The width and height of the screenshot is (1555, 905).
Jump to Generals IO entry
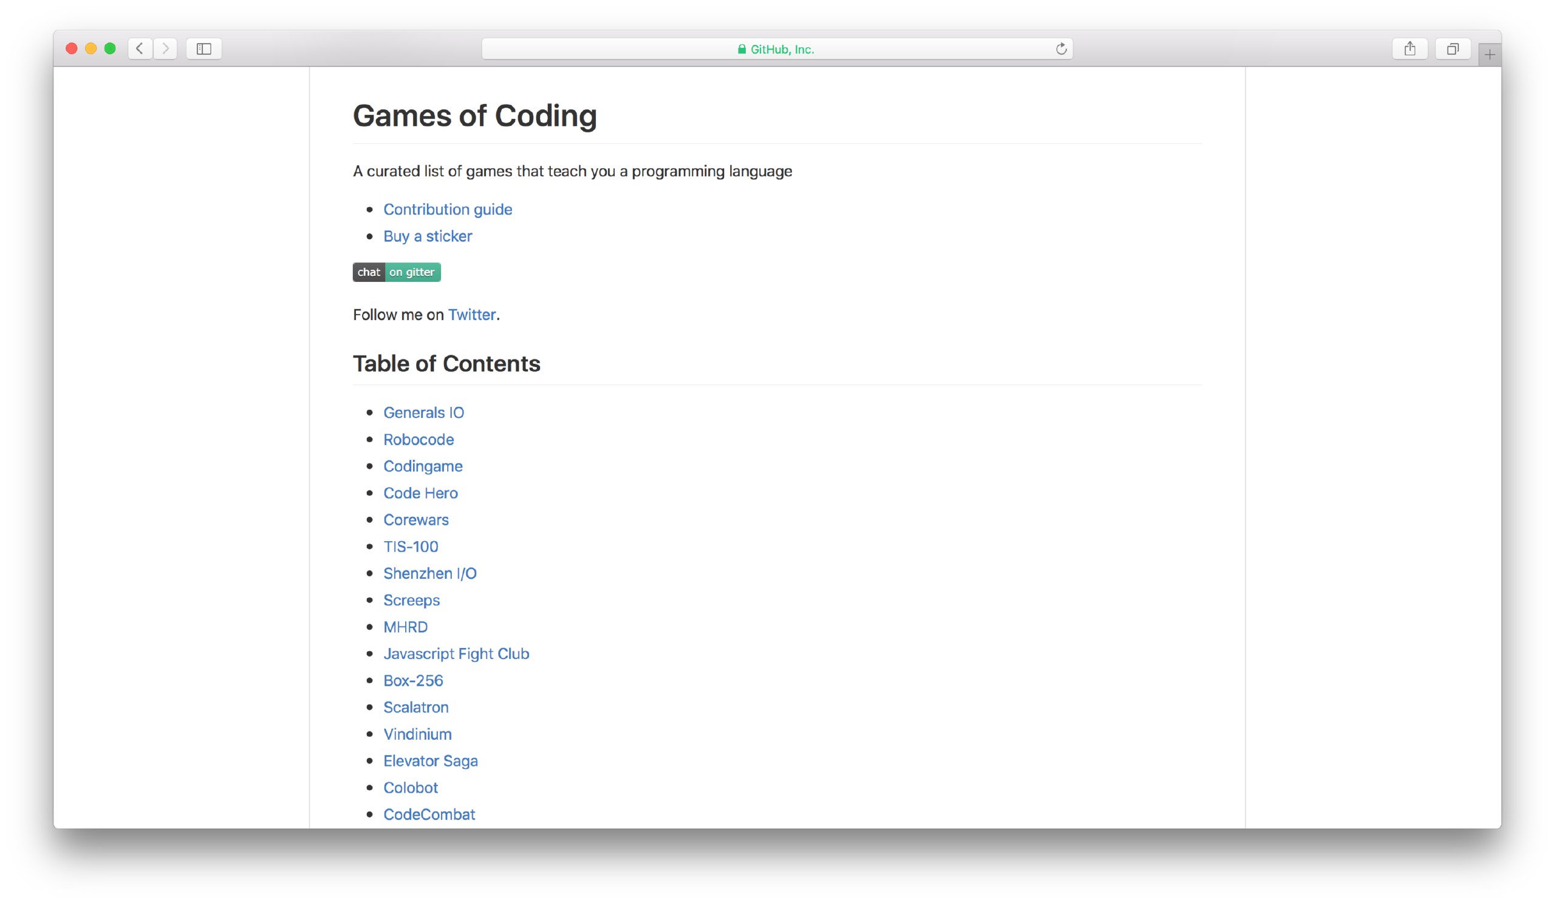coord(424,412)
